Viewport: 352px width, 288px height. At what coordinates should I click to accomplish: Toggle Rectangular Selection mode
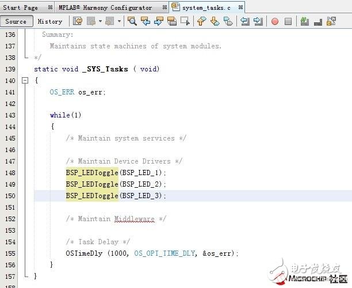click(x=185, y=21)
